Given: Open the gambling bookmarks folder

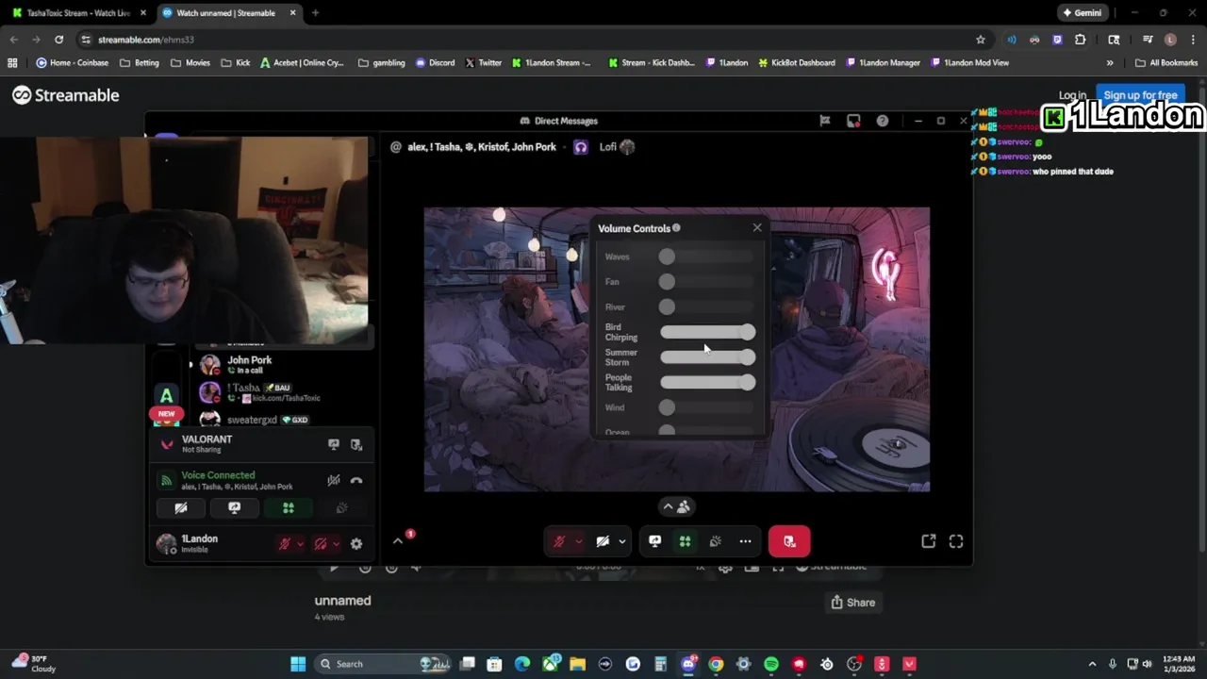Looking at the screenshot, I should (381, 62).
